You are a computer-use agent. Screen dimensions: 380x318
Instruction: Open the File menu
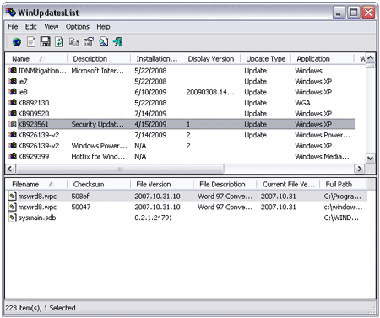coord(13,27)
